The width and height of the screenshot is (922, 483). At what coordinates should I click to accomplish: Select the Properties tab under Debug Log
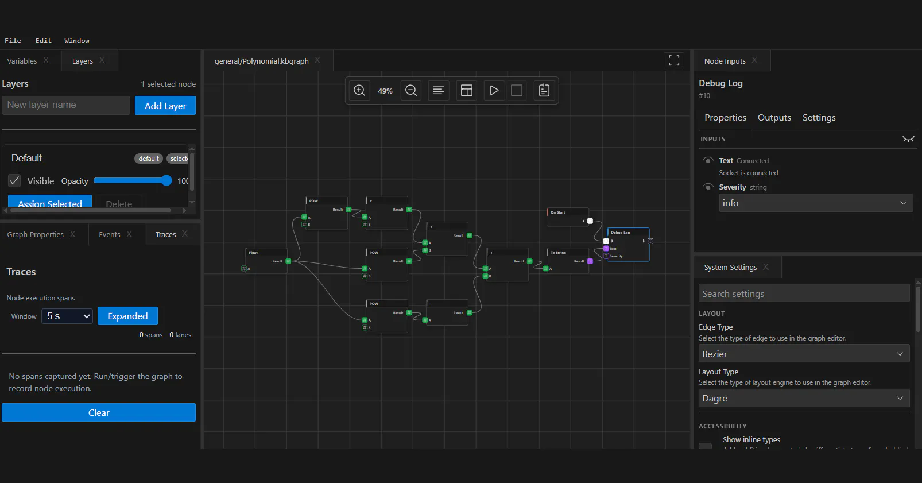point(726,118)
